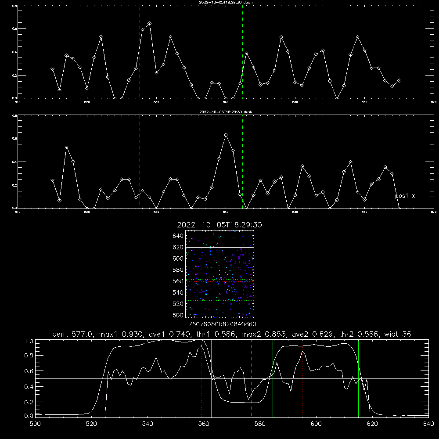Image resolution: width=439 pixels, height=439 pixels.
Task: Click the '640' x-axis label of bottom plot
Action: (x=428, y=424)
